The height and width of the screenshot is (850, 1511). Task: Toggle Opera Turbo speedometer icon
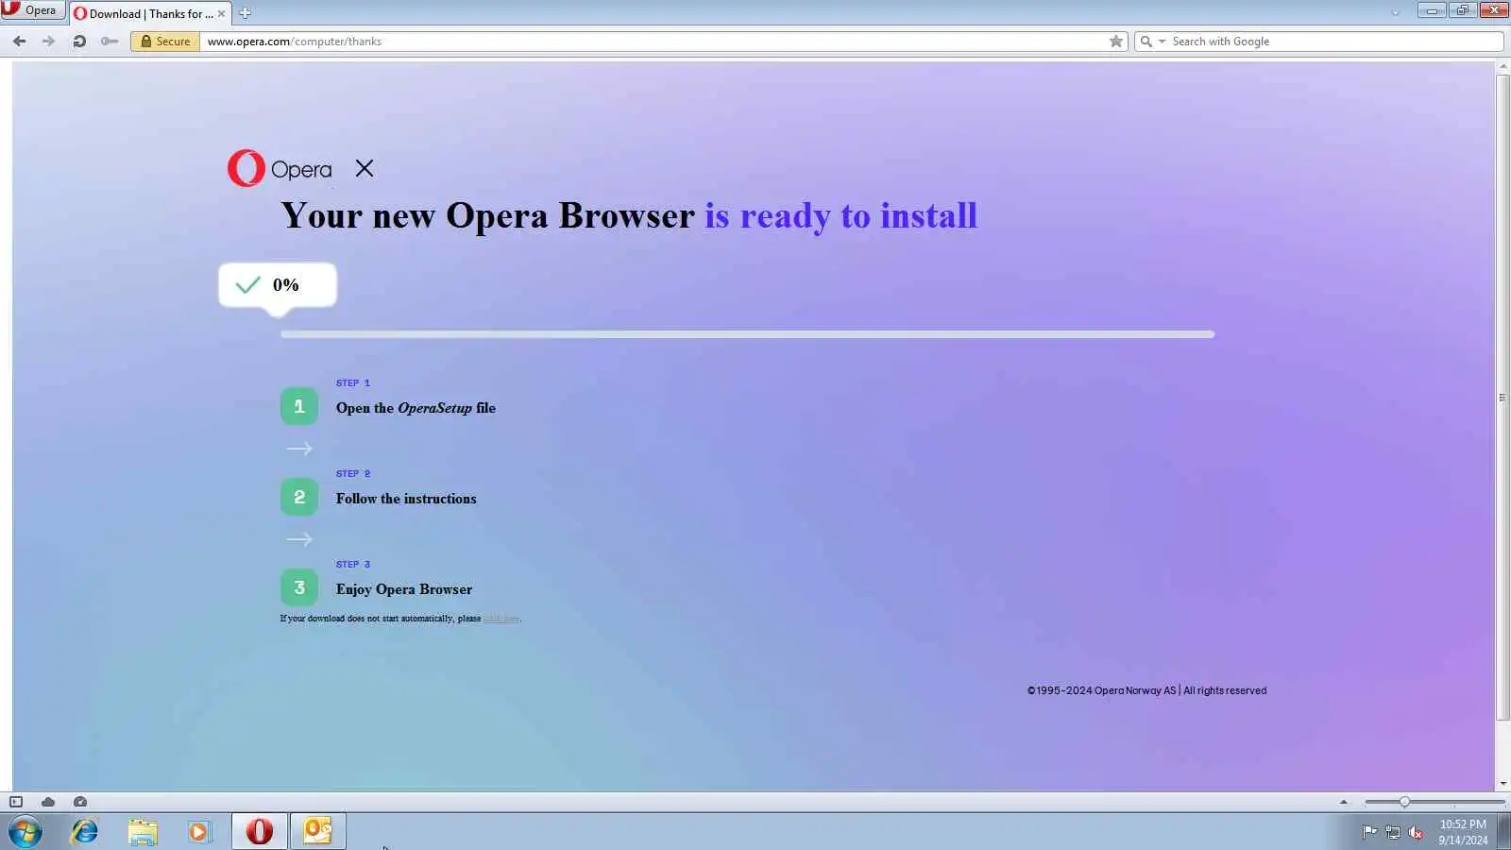(x=80, y=802)
